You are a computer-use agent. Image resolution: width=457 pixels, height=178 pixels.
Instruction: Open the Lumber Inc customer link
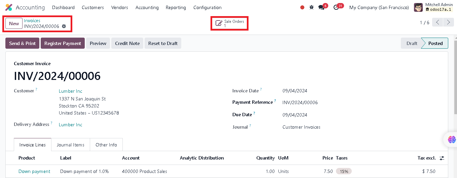click(70, 91)
